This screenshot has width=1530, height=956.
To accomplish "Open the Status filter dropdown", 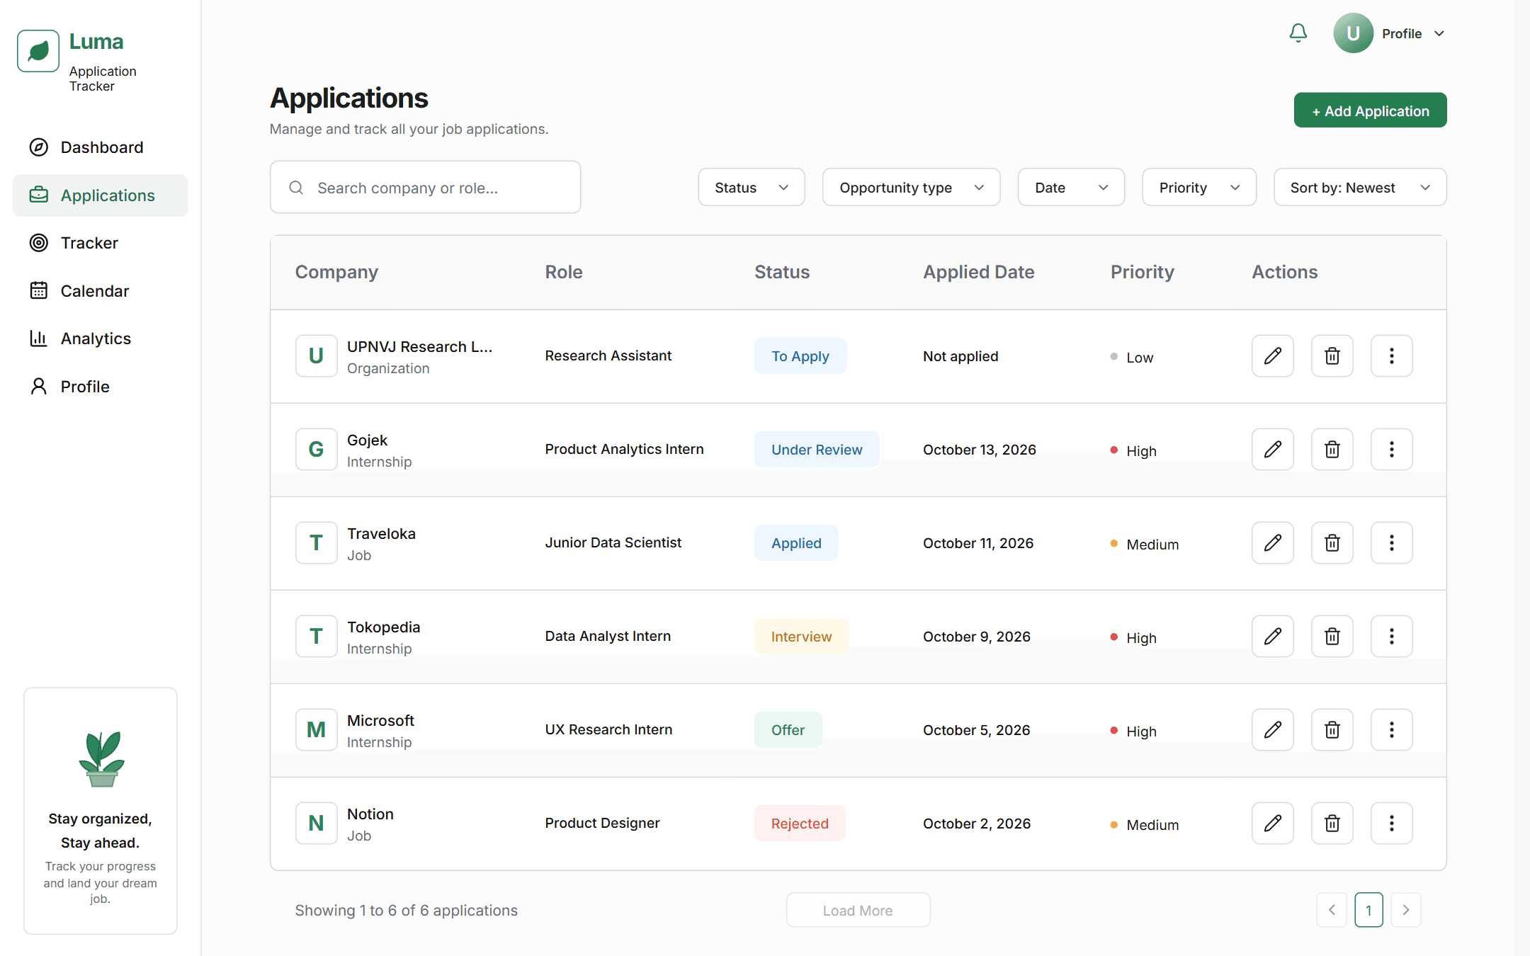I will click(751, 188).
